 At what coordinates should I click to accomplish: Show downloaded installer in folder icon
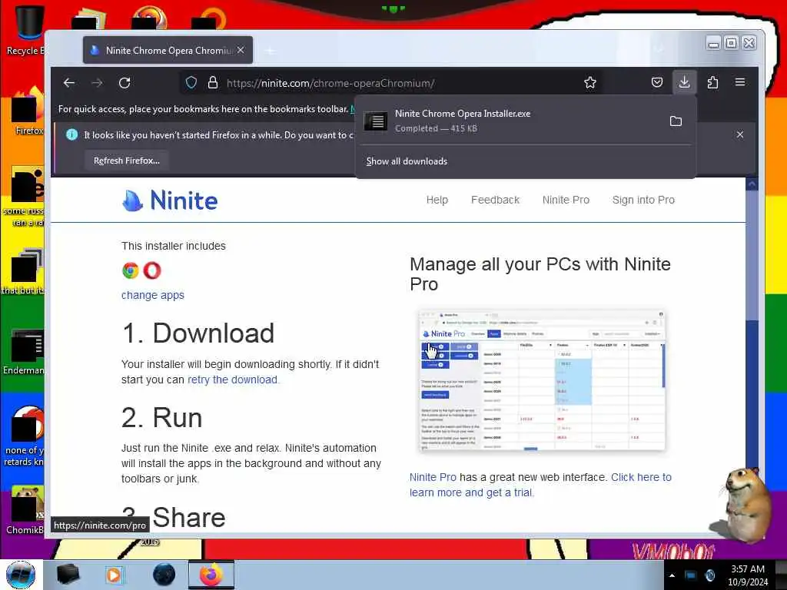click(x=676, y=121)
